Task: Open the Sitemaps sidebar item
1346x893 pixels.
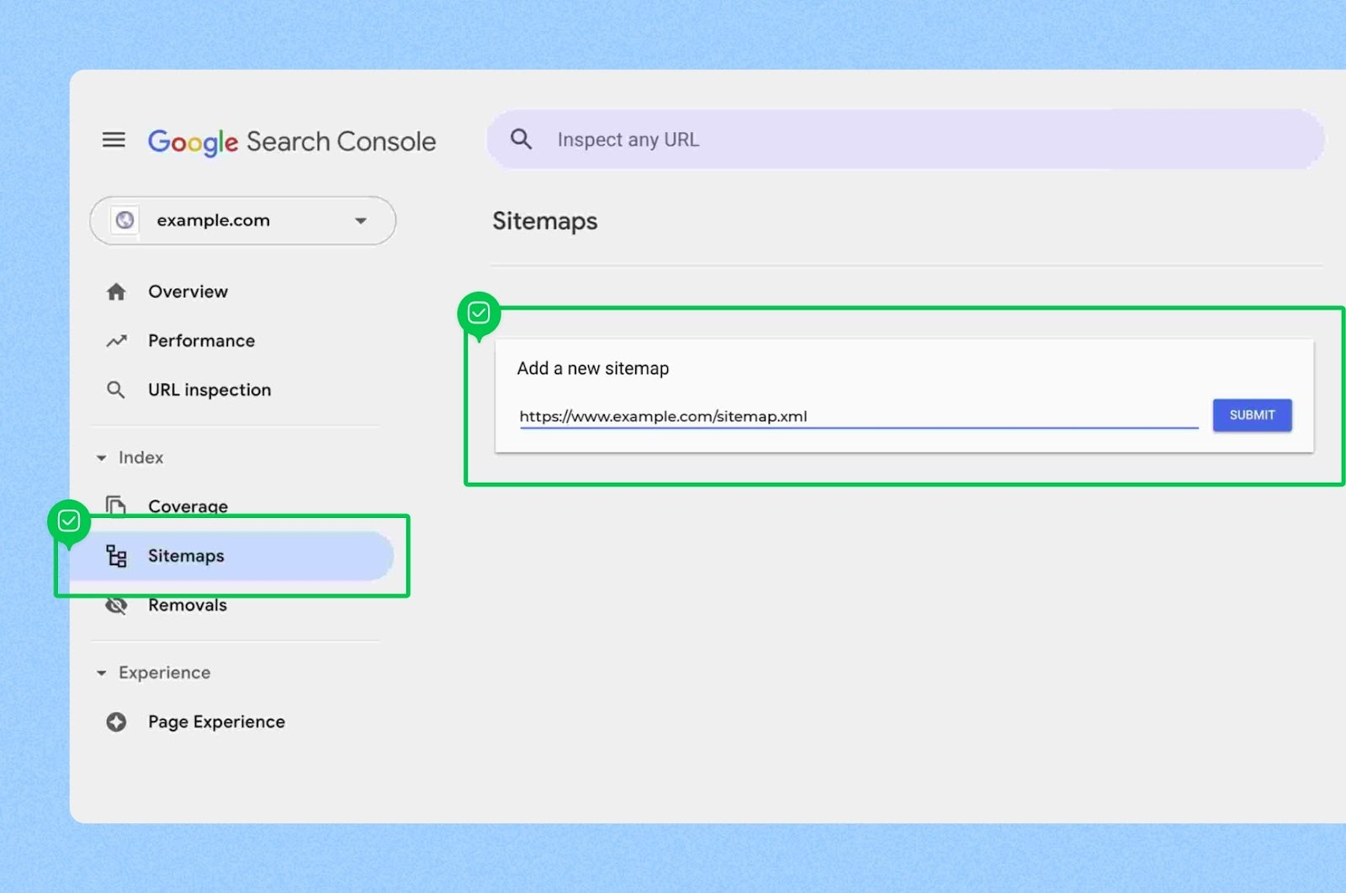Action: 185,556
